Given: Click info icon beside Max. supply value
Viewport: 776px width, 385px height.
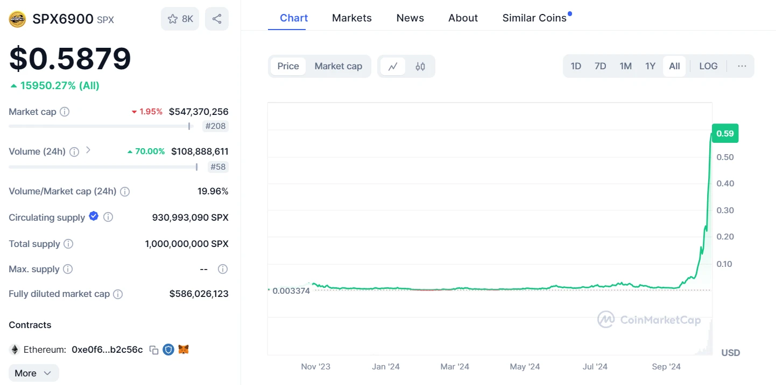Looking at the screenshot, I should point(223,269).
